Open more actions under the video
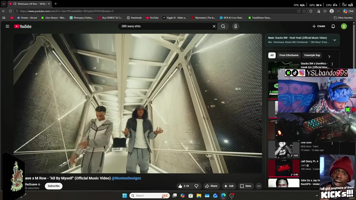Image resolution: width=356 pixels, height=200 pixels. (259, 186)
